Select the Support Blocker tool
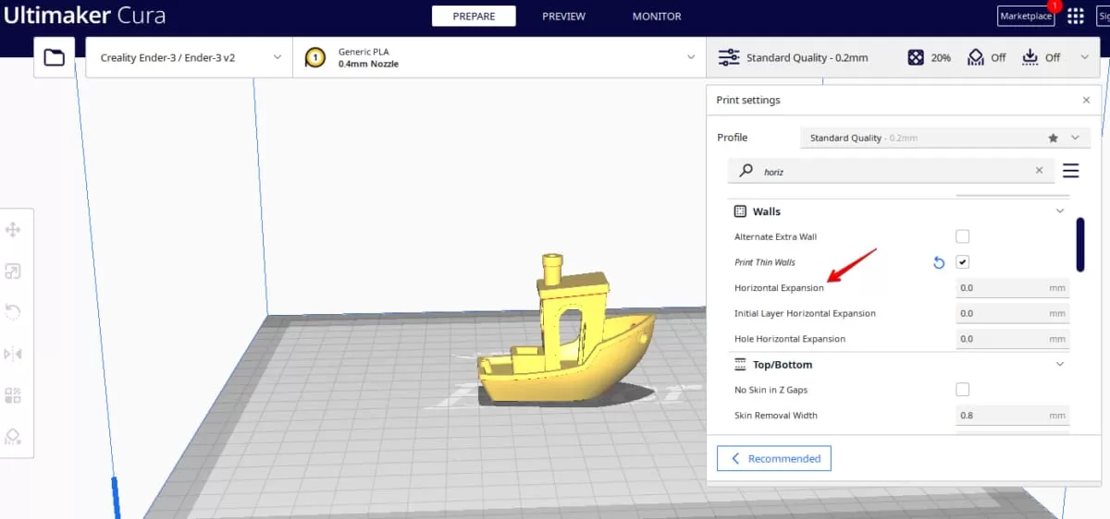This screenshot has height=519, width=1110. [13, 436]
